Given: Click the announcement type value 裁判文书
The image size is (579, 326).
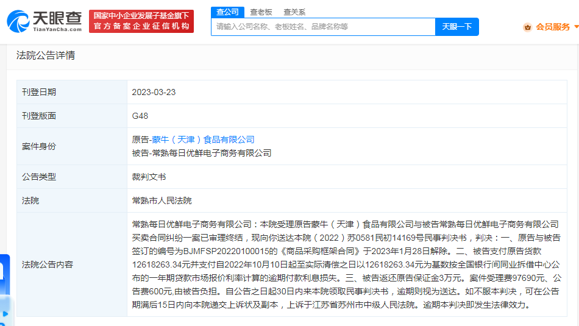Looking at the screenshot, I should [149, 177].
